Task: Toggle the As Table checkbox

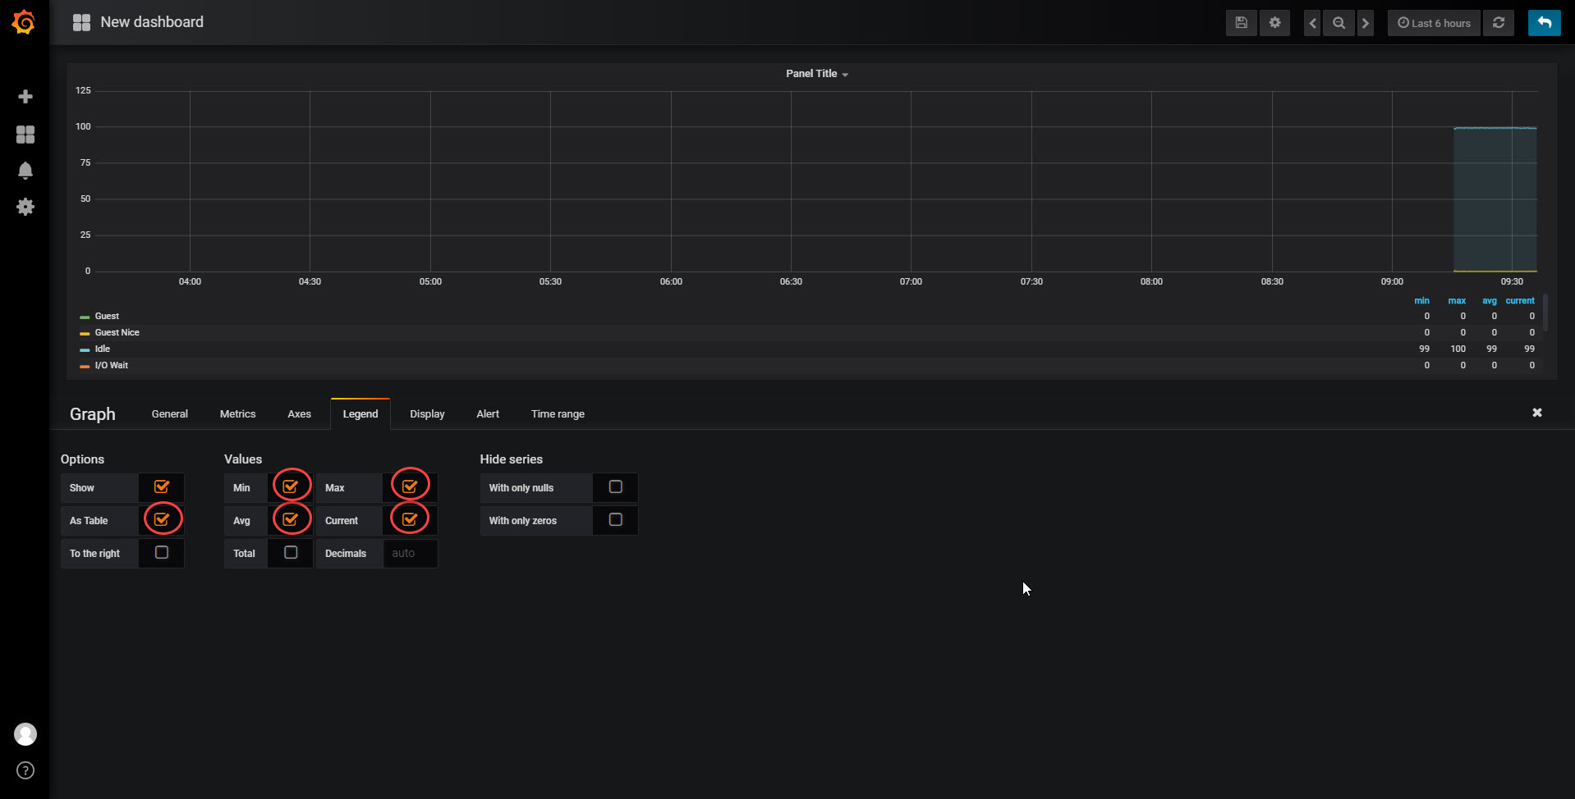Action: (x=162, y=519)
